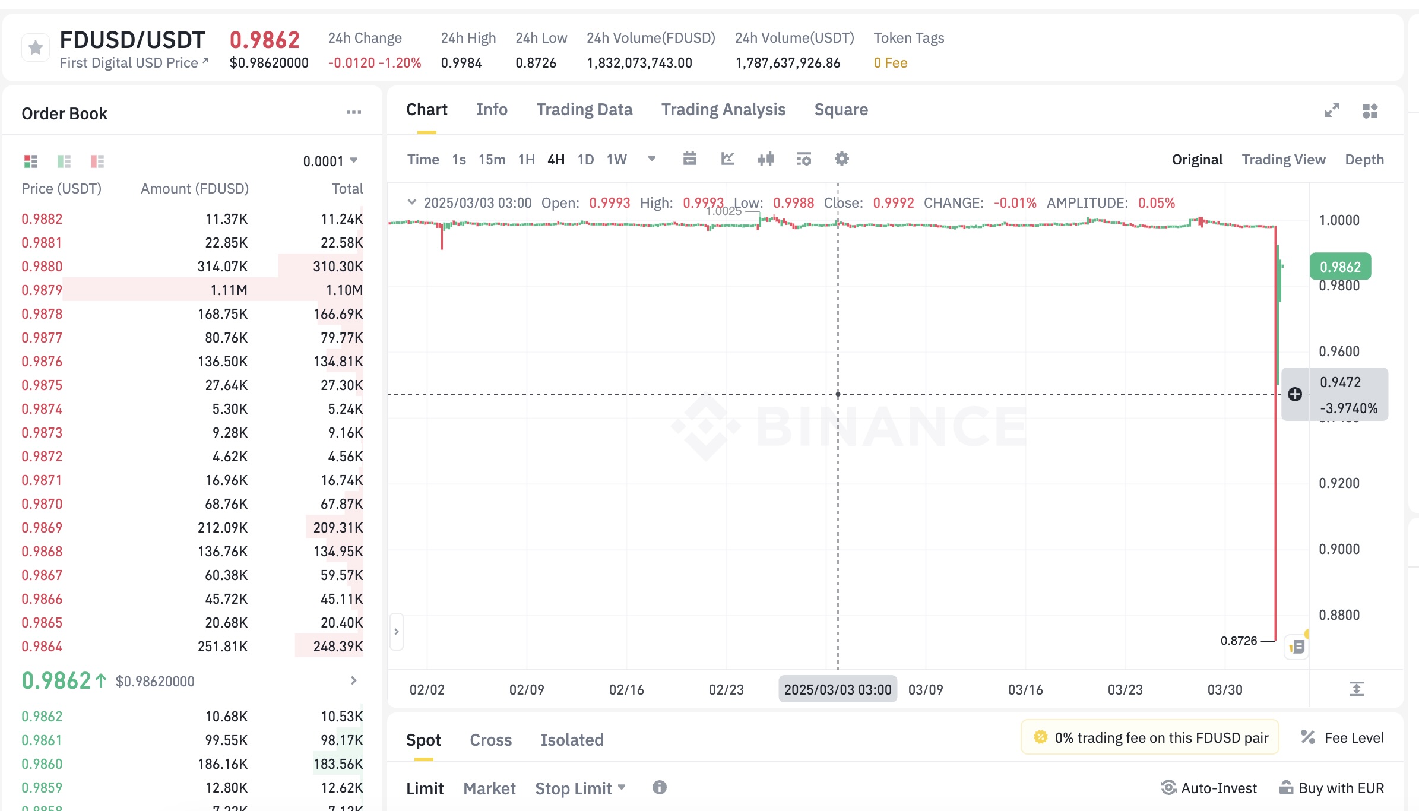
Task: Collapse the OHLC info row chevron
Action: [x=411, y=202]
